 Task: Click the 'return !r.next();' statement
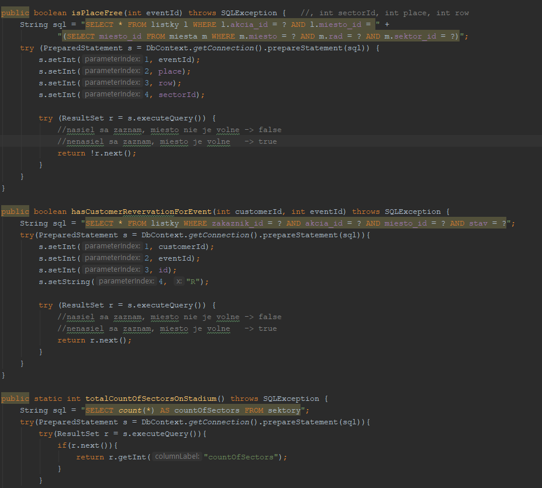click(96, 153)
